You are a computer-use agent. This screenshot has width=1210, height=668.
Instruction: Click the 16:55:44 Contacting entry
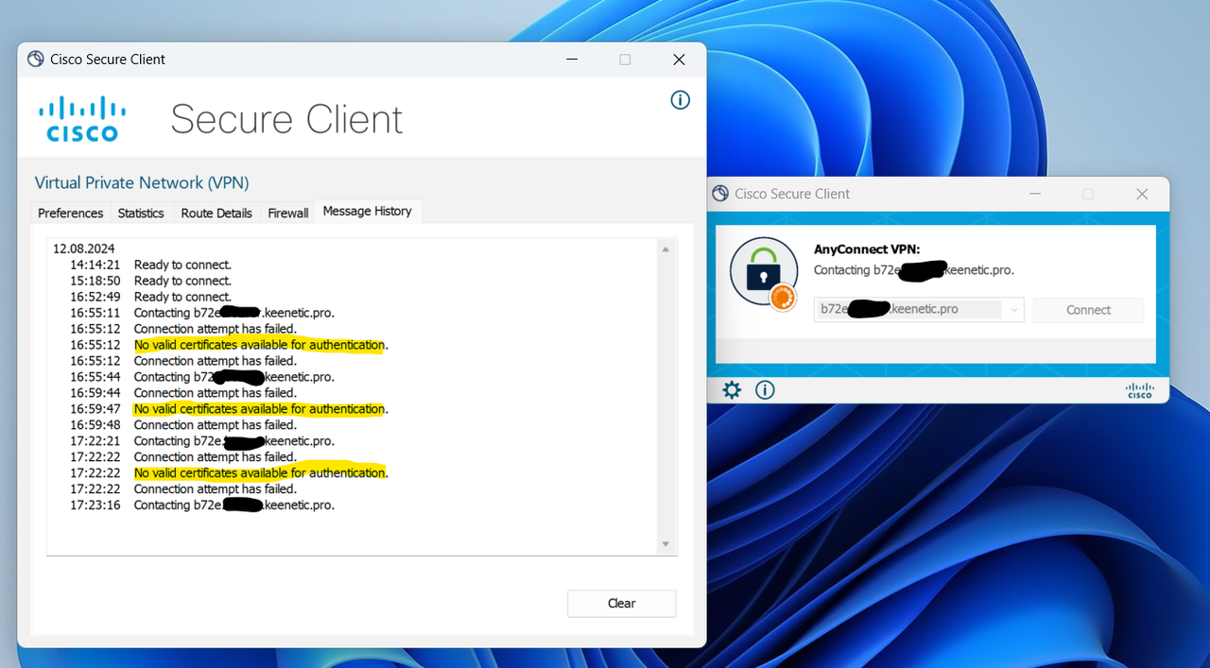click(202, 377)
